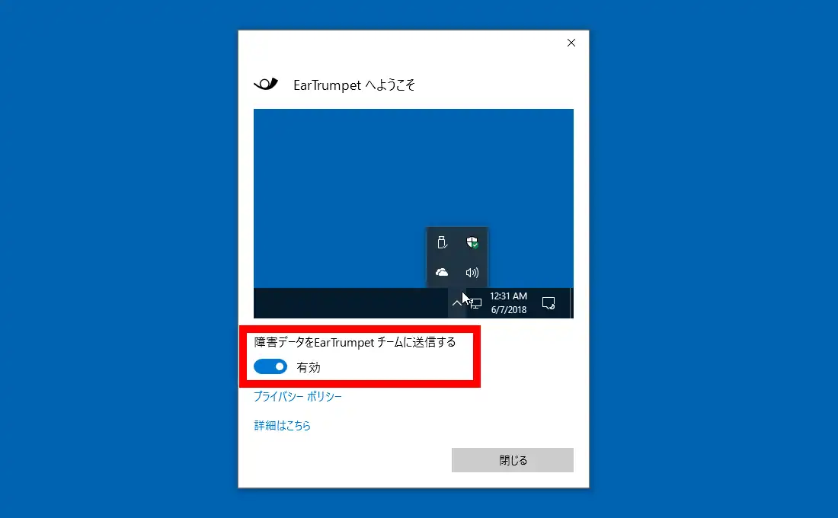Click the network icon on the taskbar
Viewport: 838px width, 518px height.
475,303
